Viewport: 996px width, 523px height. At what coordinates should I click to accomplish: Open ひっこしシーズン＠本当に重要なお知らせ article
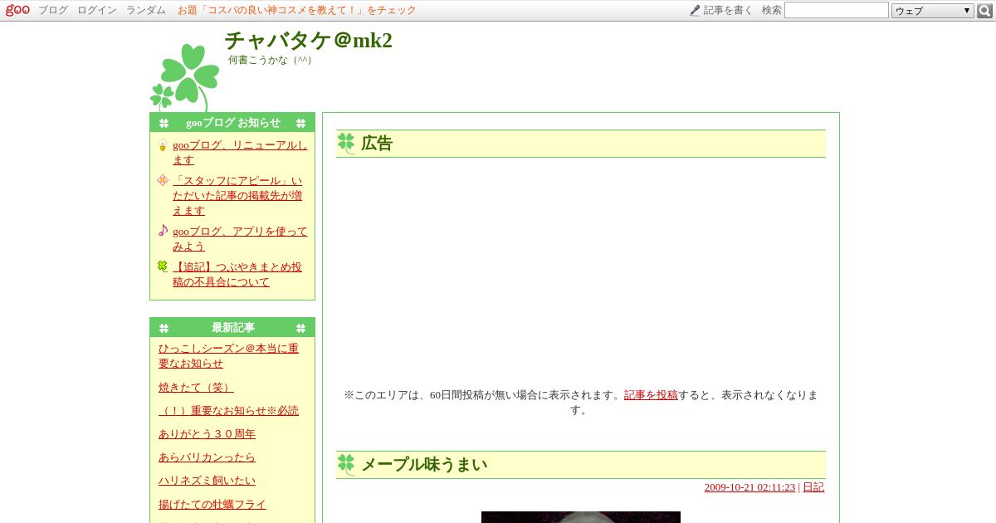point(228,355)
